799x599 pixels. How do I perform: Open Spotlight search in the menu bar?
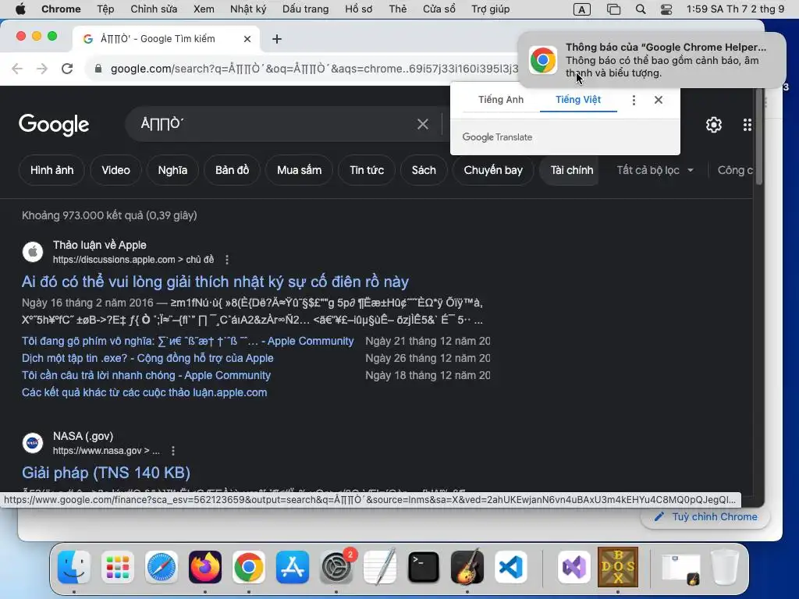coord(641,9)
